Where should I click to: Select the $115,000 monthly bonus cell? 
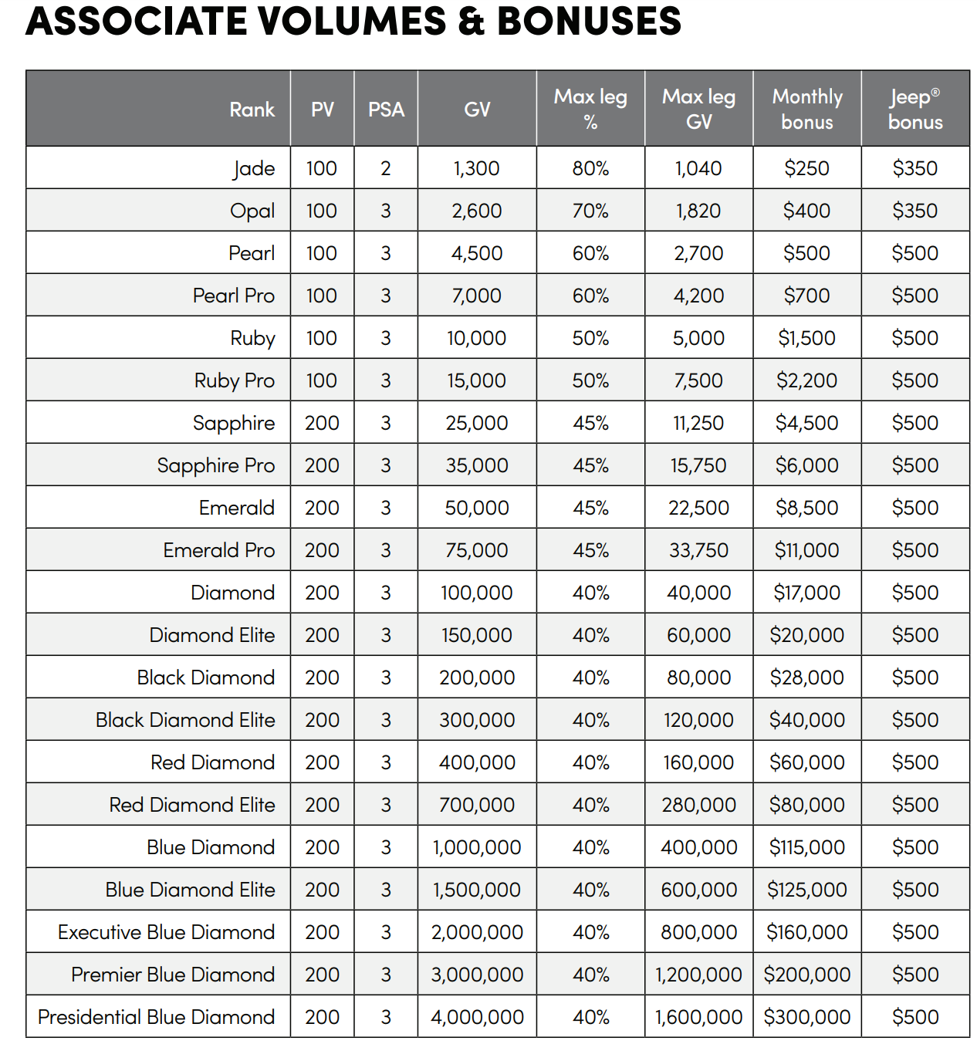click(x=807, y=847)
